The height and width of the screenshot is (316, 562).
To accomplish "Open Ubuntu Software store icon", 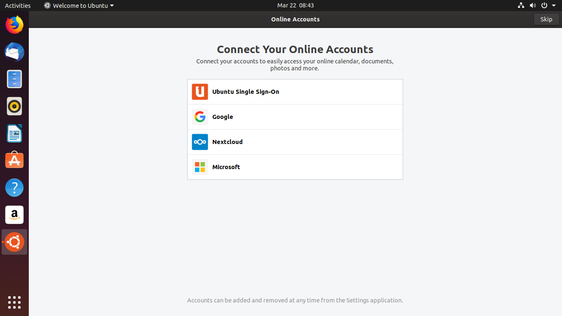I will tap(14, 160).
